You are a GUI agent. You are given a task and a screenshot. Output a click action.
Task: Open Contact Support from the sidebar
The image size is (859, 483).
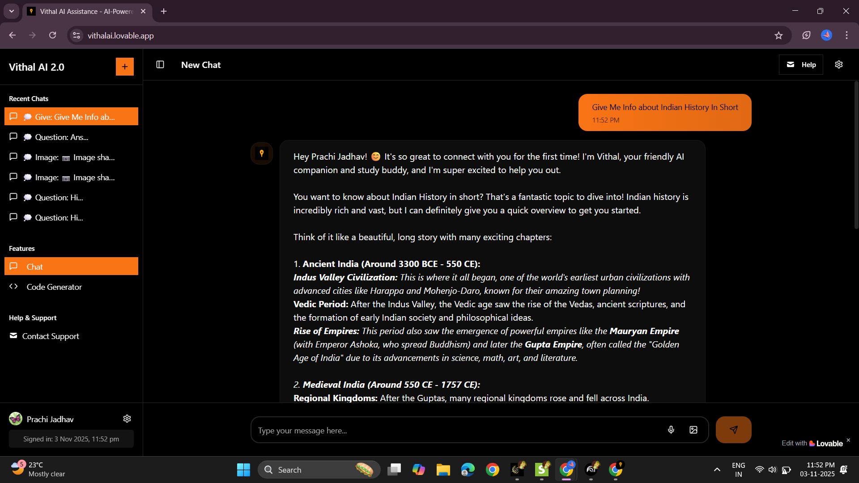click(51, 336)
